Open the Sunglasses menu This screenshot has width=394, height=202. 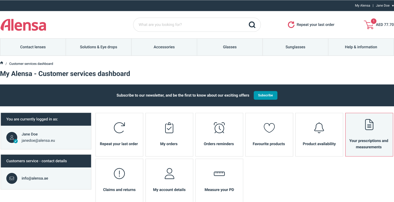click(x=295, y=47)
